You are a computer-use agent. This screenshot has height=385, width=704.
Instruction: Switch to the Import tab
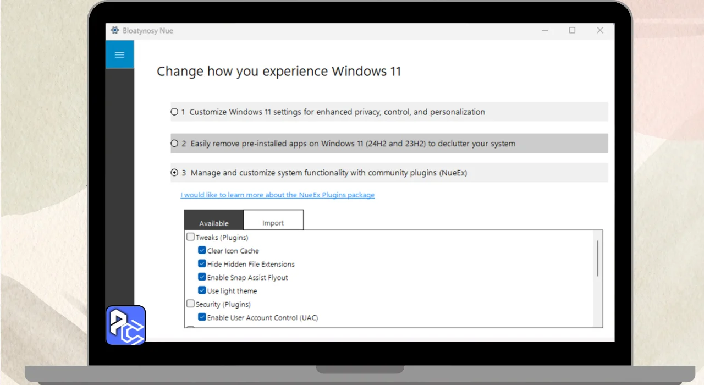[x=273, y=219]
